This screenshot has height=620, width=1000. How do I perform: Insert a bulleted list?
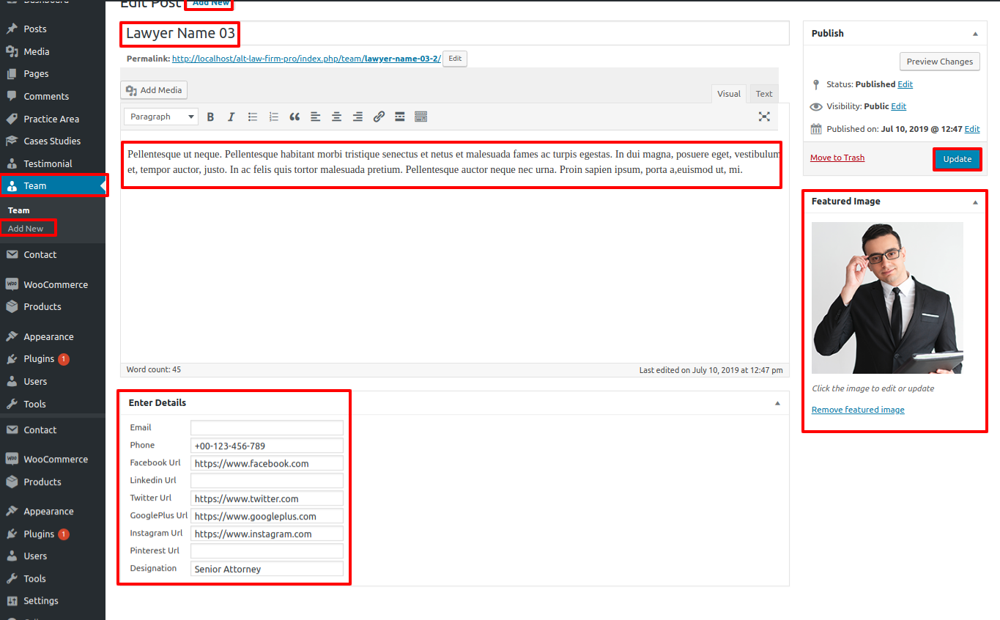[253, 117]
